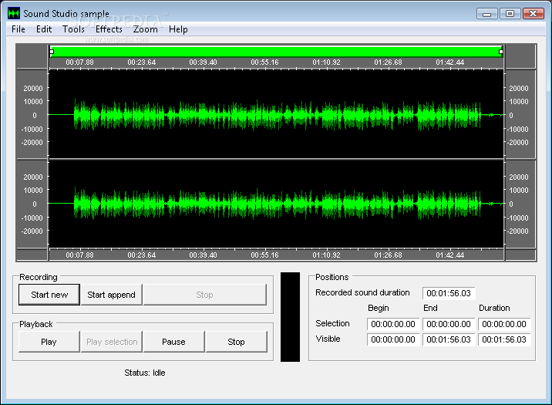Click the Visible Begin time field
552x405 pixels.
click(393, 339)
